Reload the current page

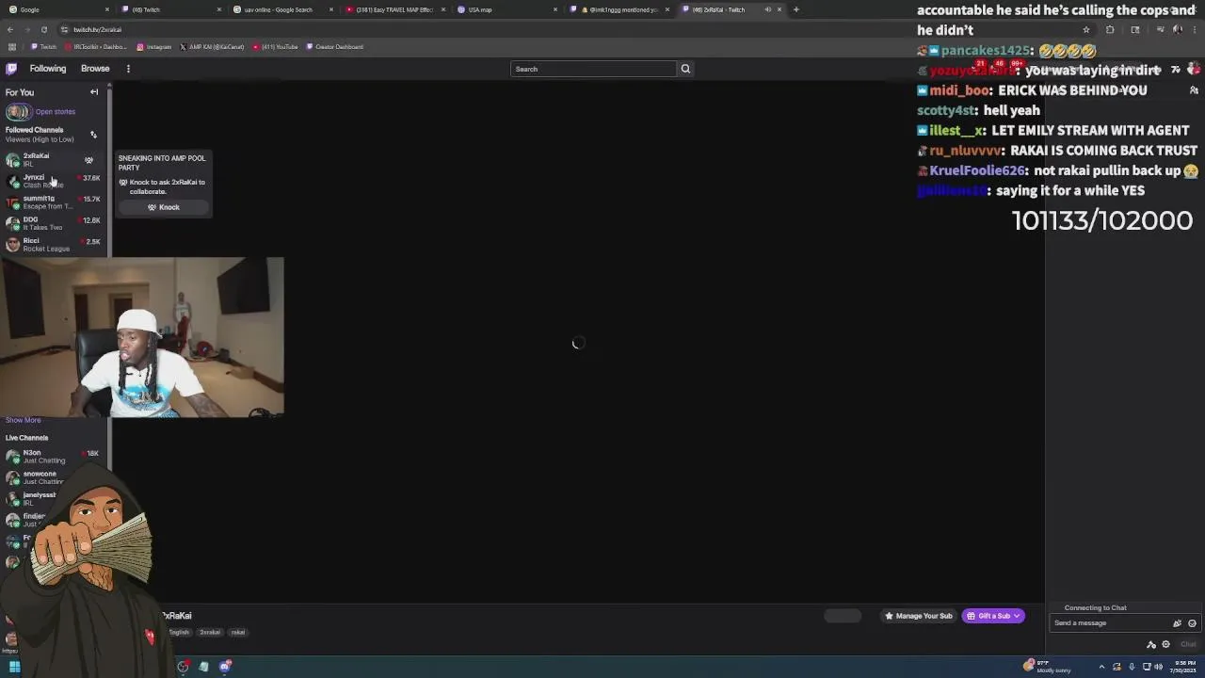pos(43,29)
